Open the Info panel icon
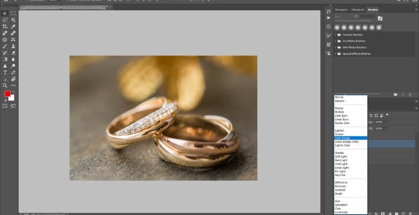Screen dimensions: 419x215 point(328,27)
